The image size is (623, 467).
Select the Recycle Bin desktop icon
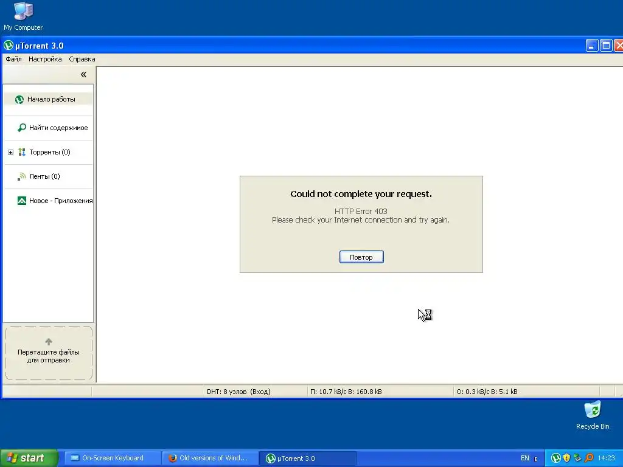tap(593, 415)
